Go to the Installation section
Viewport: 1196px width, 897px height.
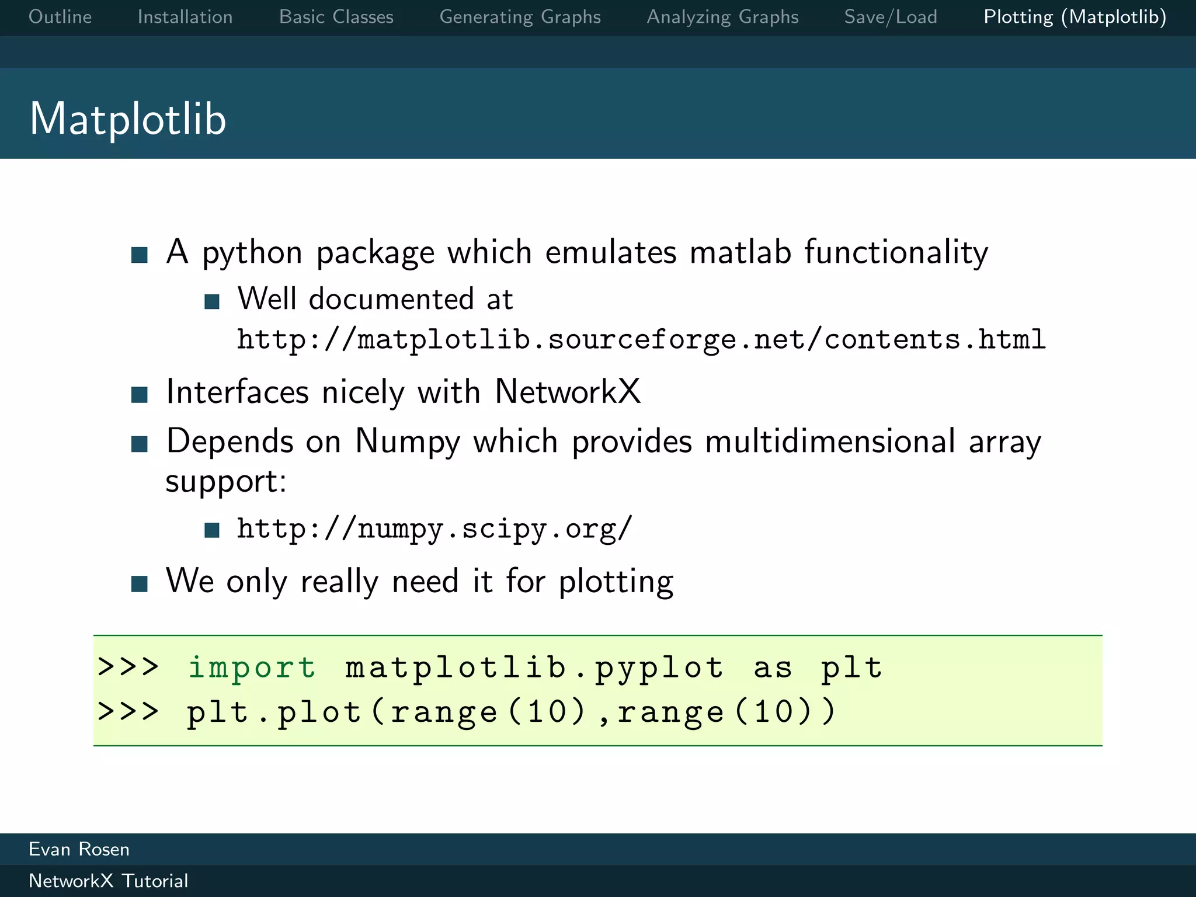coord(185,17)
